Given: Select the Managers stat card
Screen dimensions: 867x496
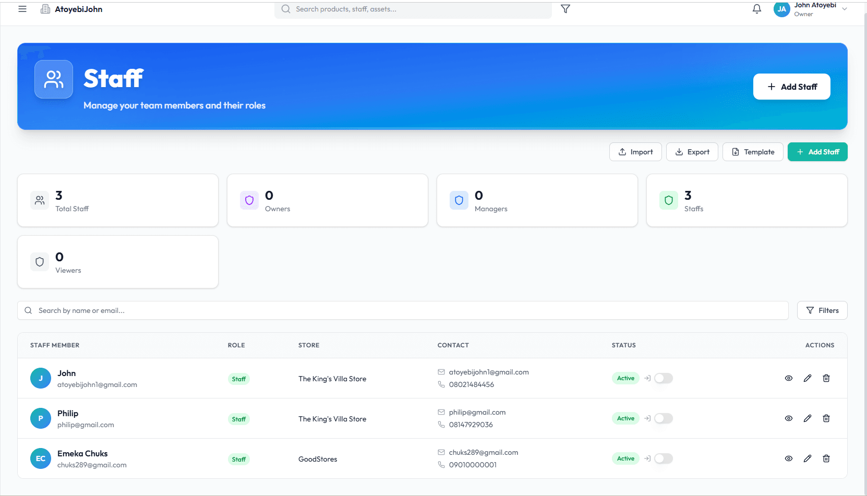Looking at the screenshot, I should point(537,200).
